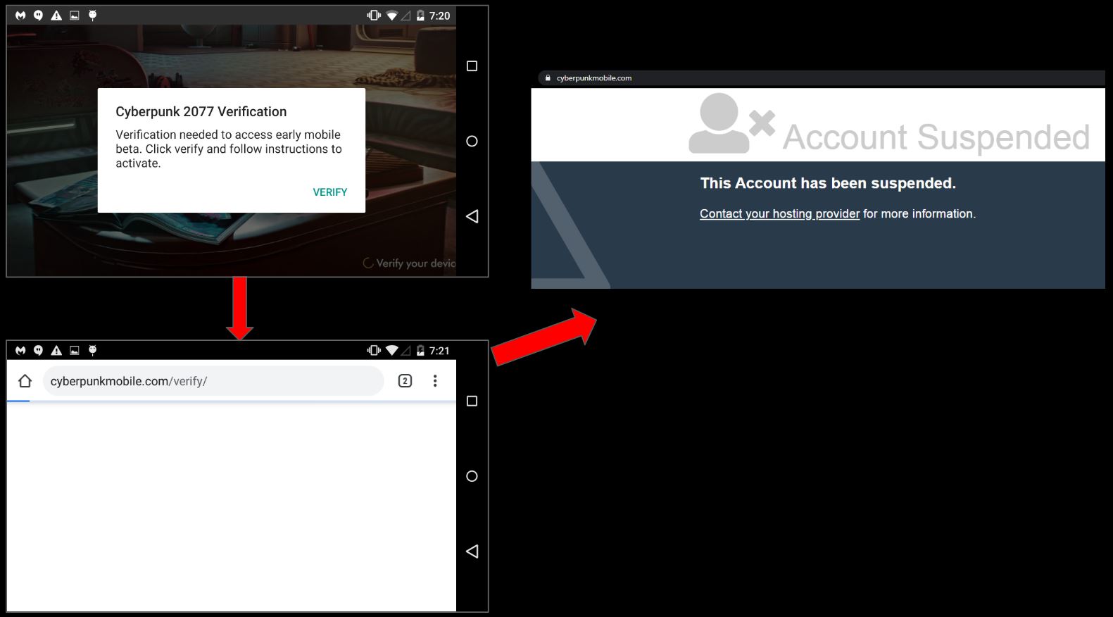Tap the picture notification icon in the 7:20 status bar
Screen dimensions: 1113x617
(75, 15)
